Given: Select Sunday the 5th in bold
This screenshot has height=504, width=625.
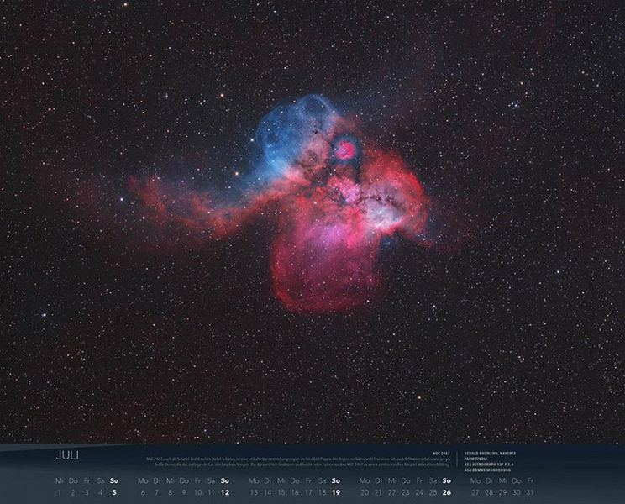Looking at the screenshot, I should tap(114, 492).
